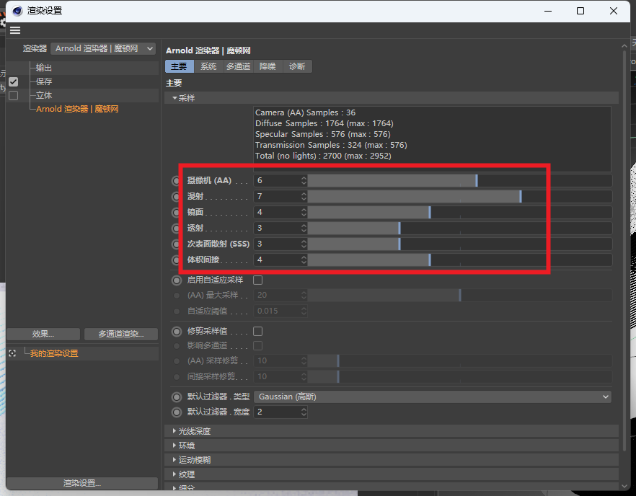Open the Gaussian (高斯) filter type dropdown
Viewport: 636px width, 496px height.
click(433, 397)
